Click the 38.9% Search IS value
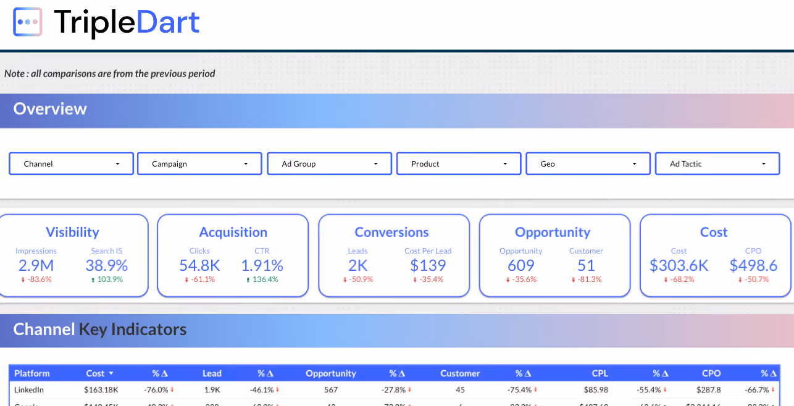The image size is (794, 406). coord(107,265)
